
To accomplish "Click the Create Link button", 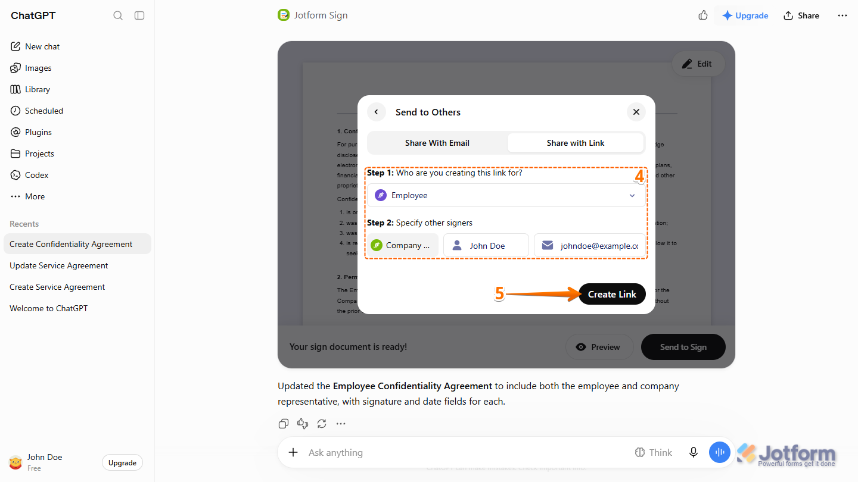I will [x=612, y=294].
